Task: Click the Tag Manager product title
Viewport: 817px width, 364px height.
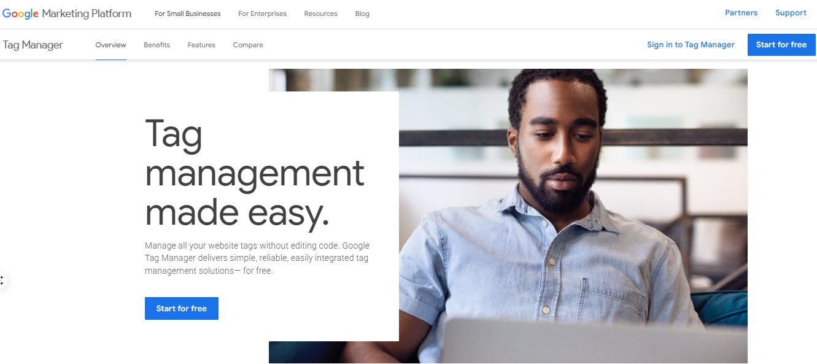Action: [x=33, y=45]
